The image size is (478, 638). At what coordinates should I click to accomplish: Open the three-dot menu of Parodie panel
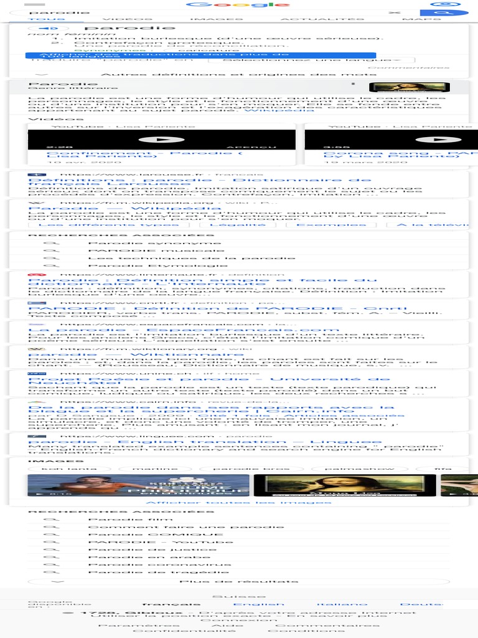pos(354,84)
